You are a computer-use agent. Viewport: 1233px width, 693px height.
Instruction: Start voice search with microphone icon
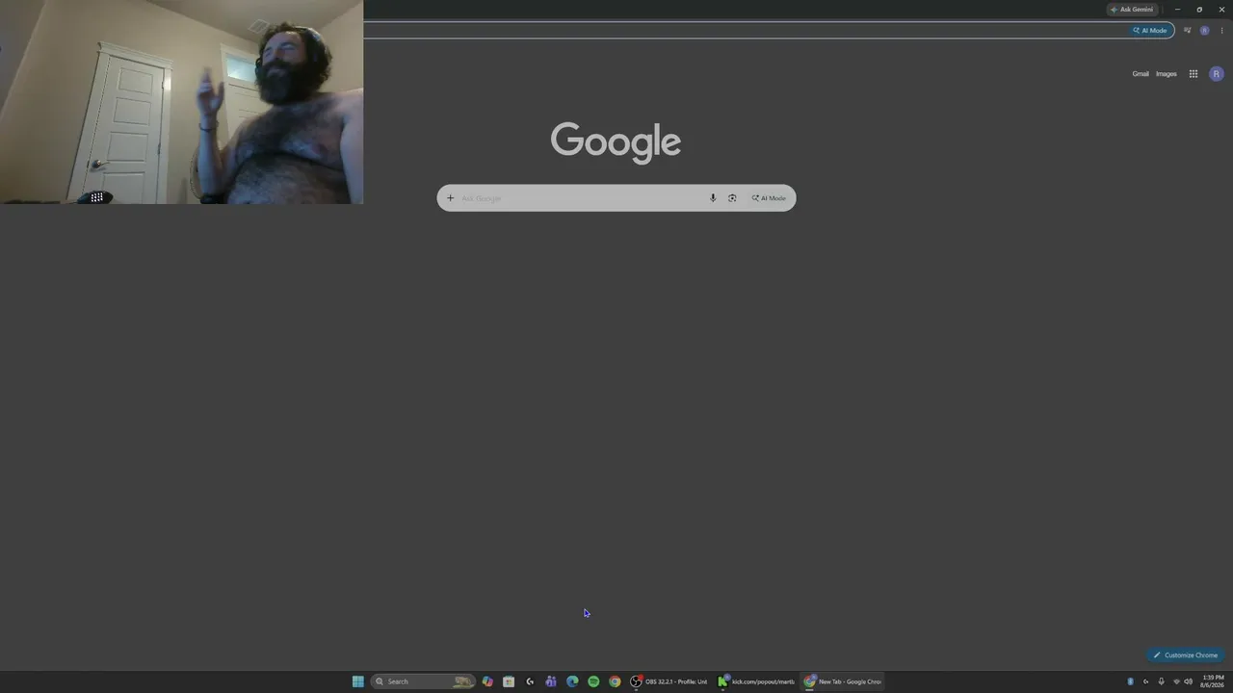pos(713,198)
